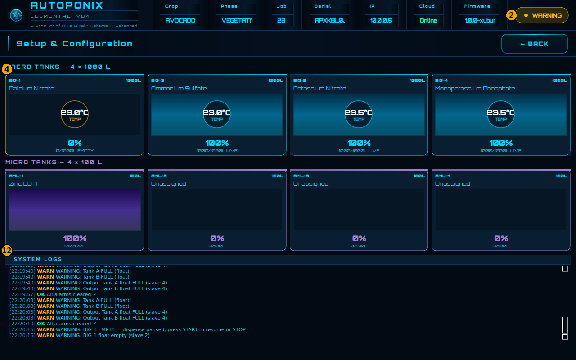The width and height of the screenshot is (576, 360).
Task: Open the WARNING status indicator
Action: click(x=541, y=15)
